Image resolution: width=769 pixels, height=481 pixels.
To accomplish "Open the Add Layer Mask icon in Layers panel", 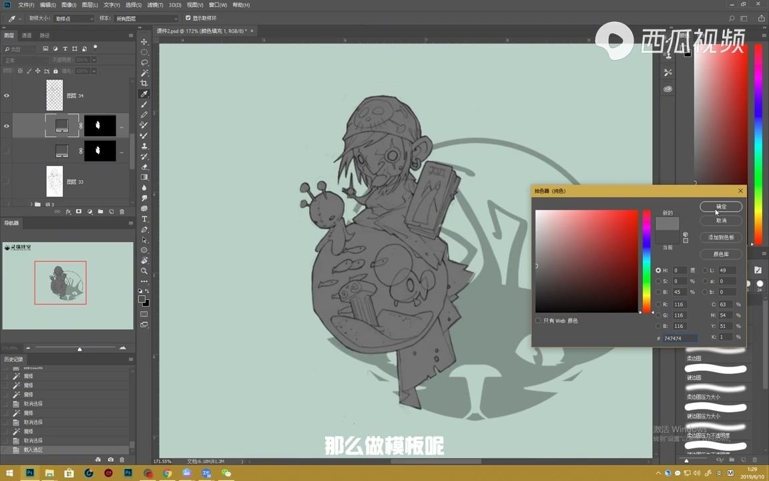I will pos(78,210).
